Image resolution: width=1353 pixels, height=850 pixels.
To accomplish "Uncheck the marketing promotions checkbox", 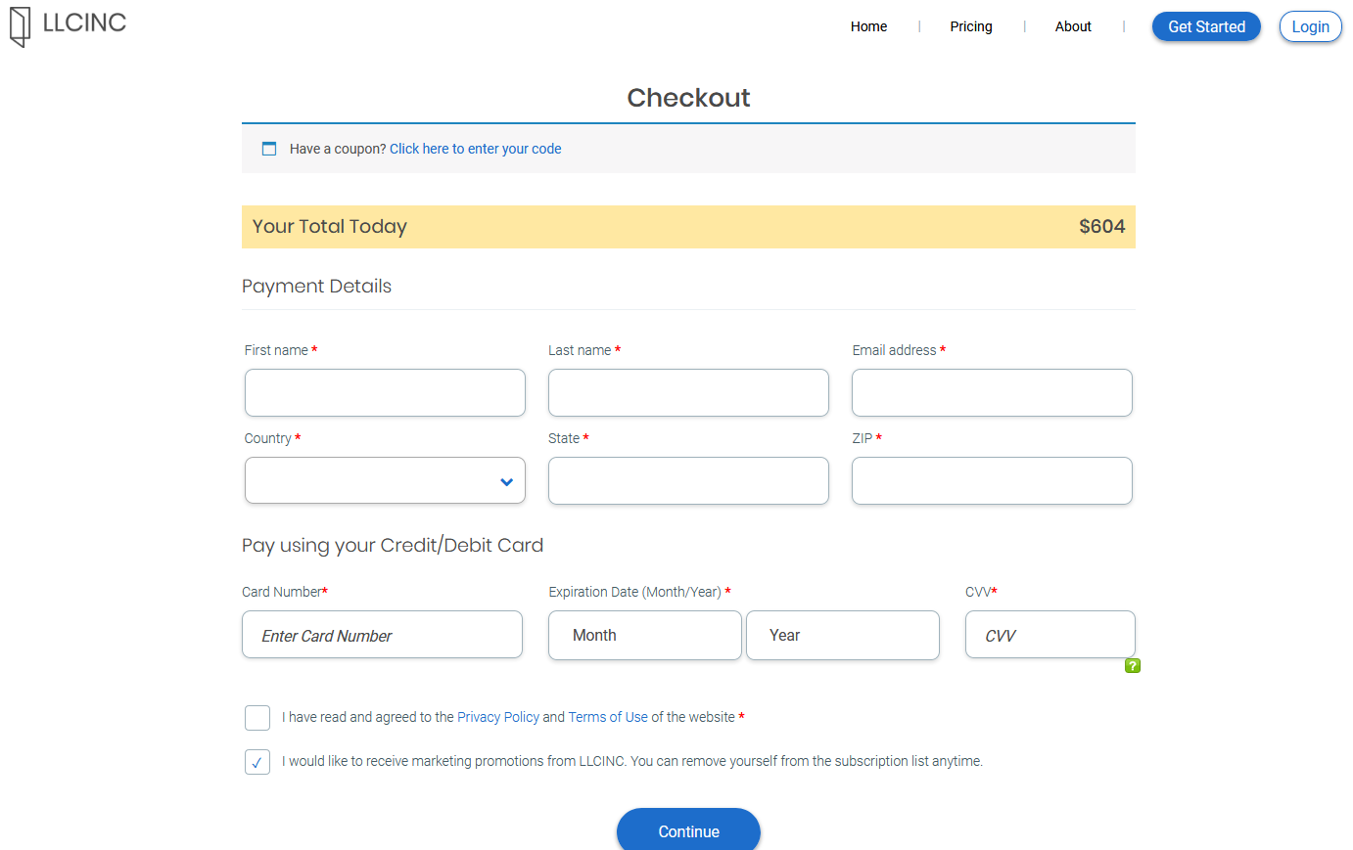I will pyautogui.click(x=257, y=762).
